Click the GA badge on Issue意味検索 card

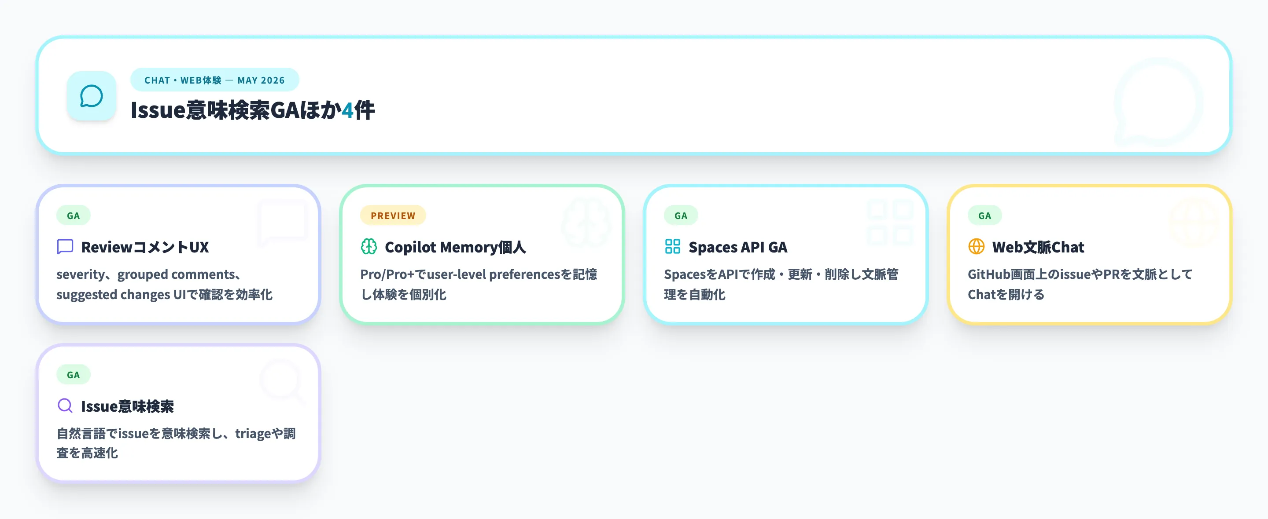74,375
